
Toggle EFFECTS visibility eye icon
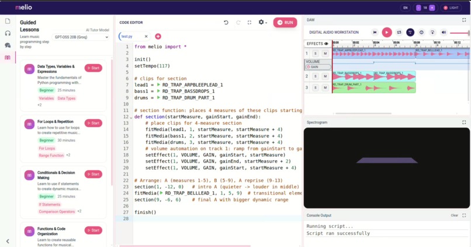326,44
